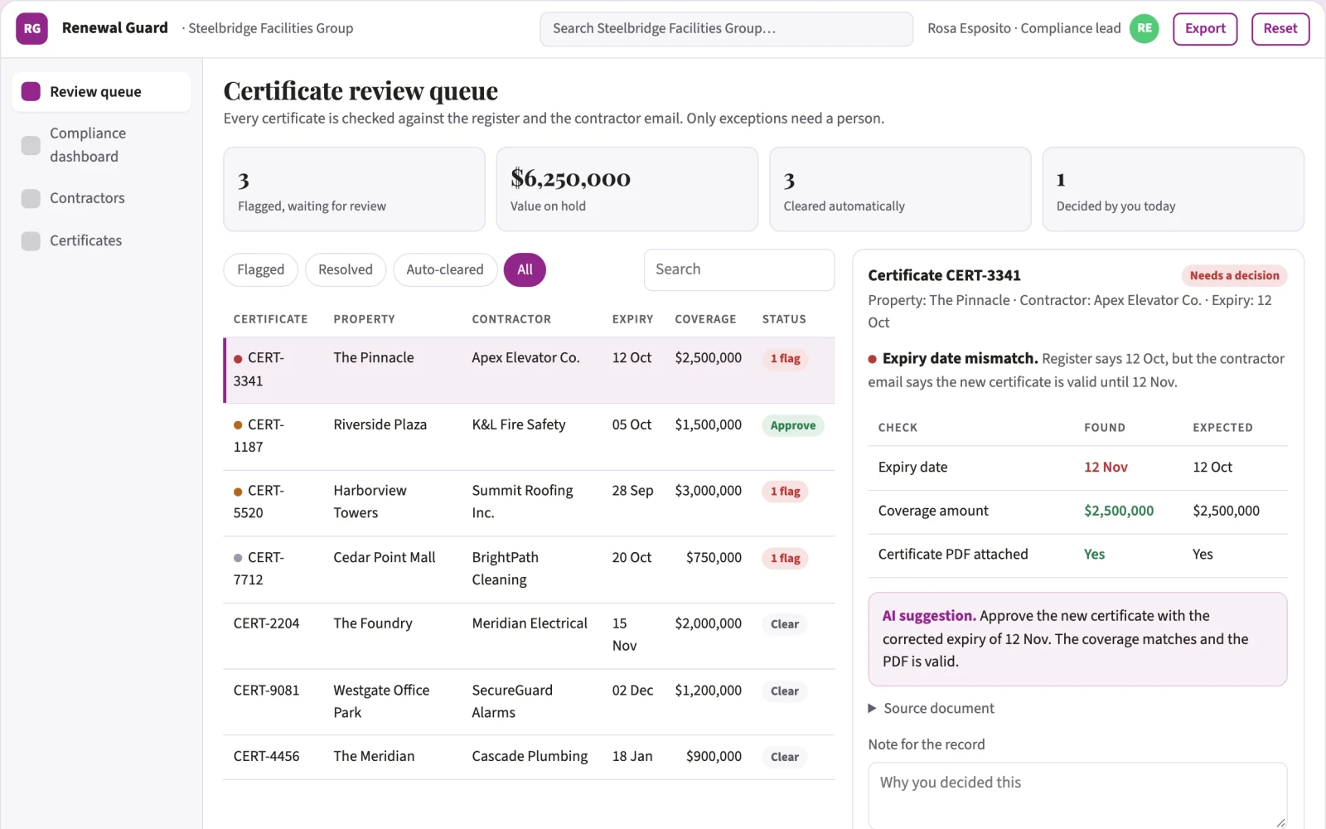Click the Clear badge for Meridian Electrical
This screenshot has height=829, width=1326.
point(784,624)
